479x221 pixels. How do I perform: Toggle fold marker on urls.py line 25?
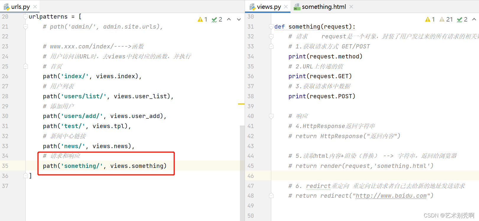click(x=26, y=66)
